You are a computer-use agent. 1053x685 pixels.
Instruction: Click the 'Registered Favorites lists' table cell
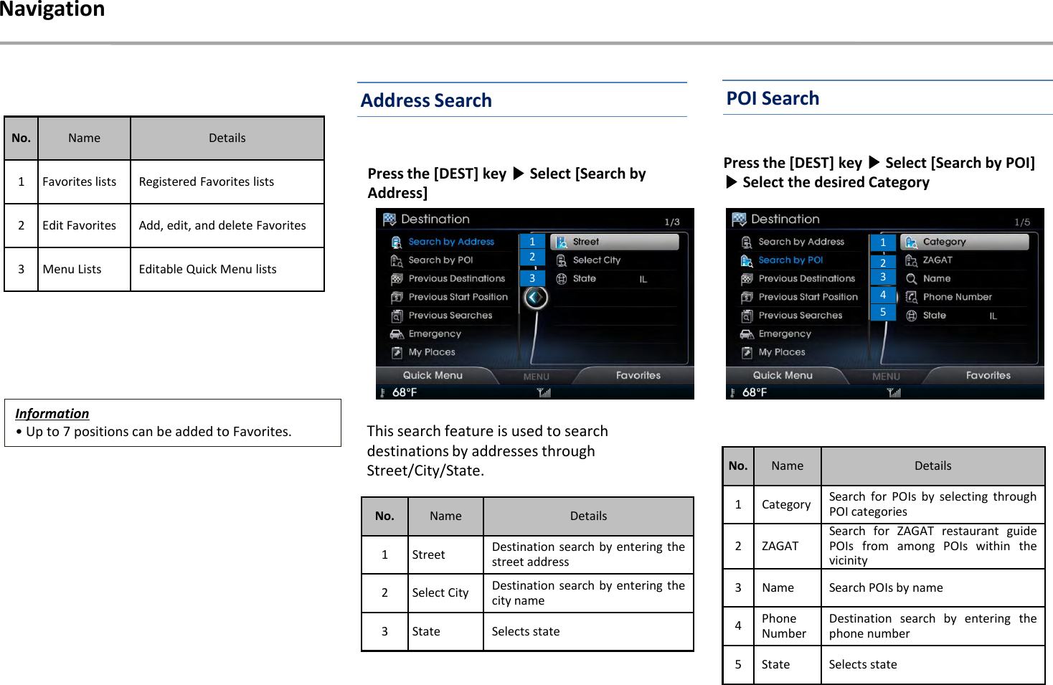click(x=227, y=182)
